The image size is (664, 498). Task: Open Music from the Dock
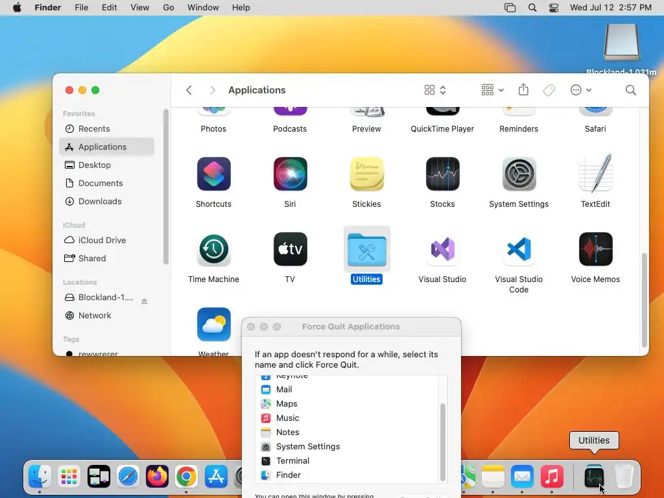pos(552,477)
